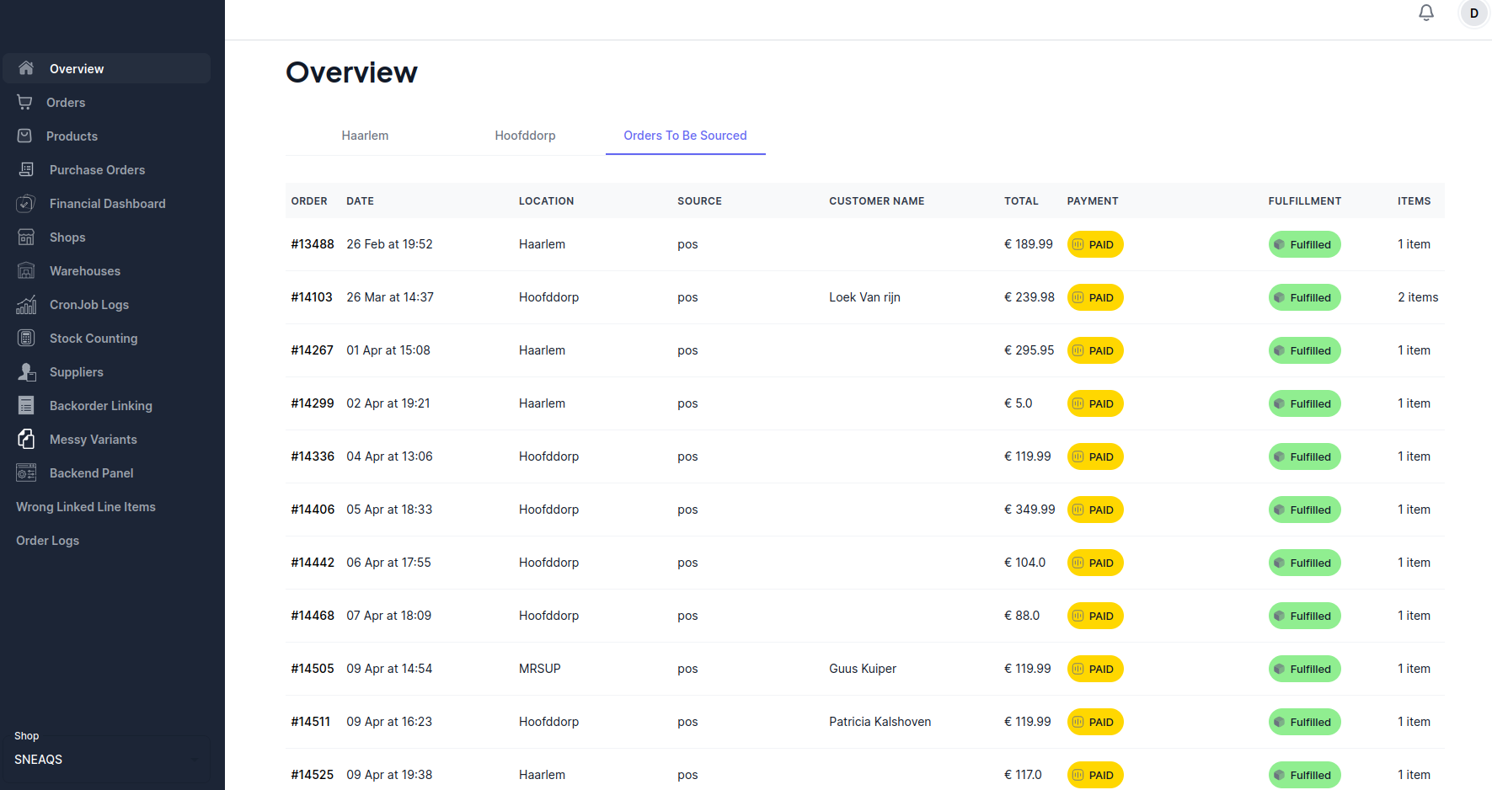Open the SNEAQS shop selector dropdown

109,759
